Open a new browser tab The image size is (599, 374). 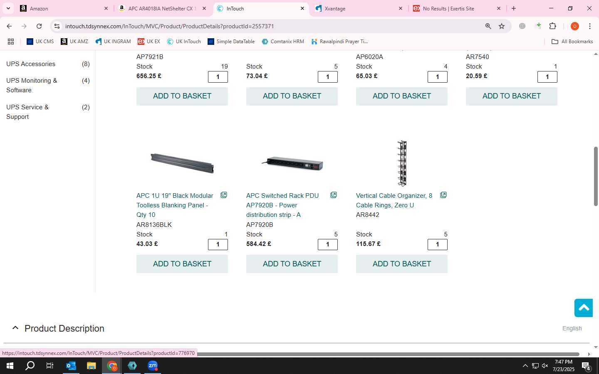[514, 8]
